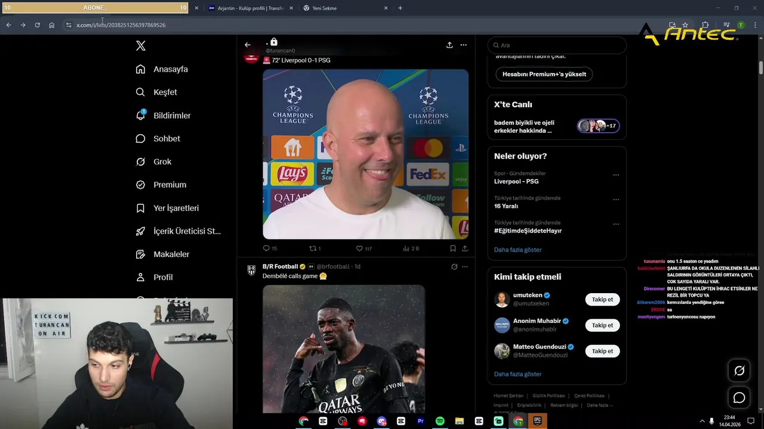The image size is (764, 429).
Task: Open Yer İşaretleri bookmarks
Action: click(167, 208)
